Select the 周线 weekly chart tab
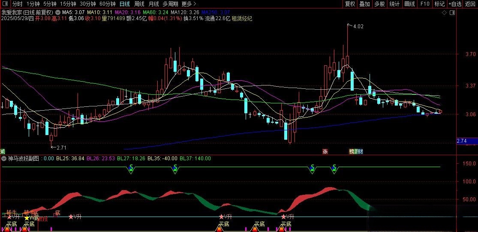This screenshot has height=232, width=478. [139, 4]
